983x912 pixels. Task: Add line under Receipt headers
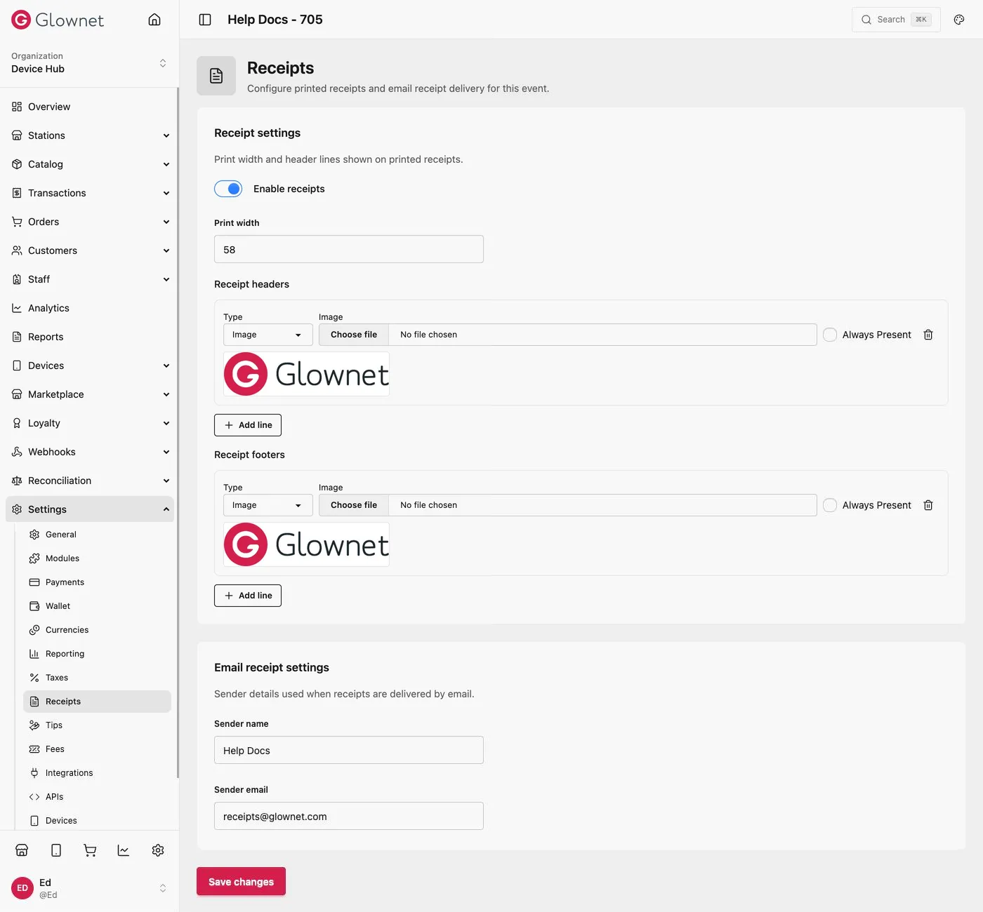click(248, 425)
